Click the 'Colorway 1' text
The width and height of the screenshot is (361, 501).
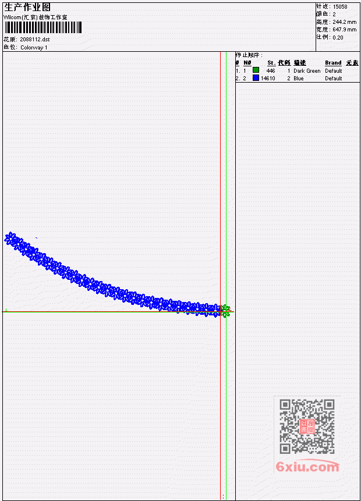[x=34, y=48]
